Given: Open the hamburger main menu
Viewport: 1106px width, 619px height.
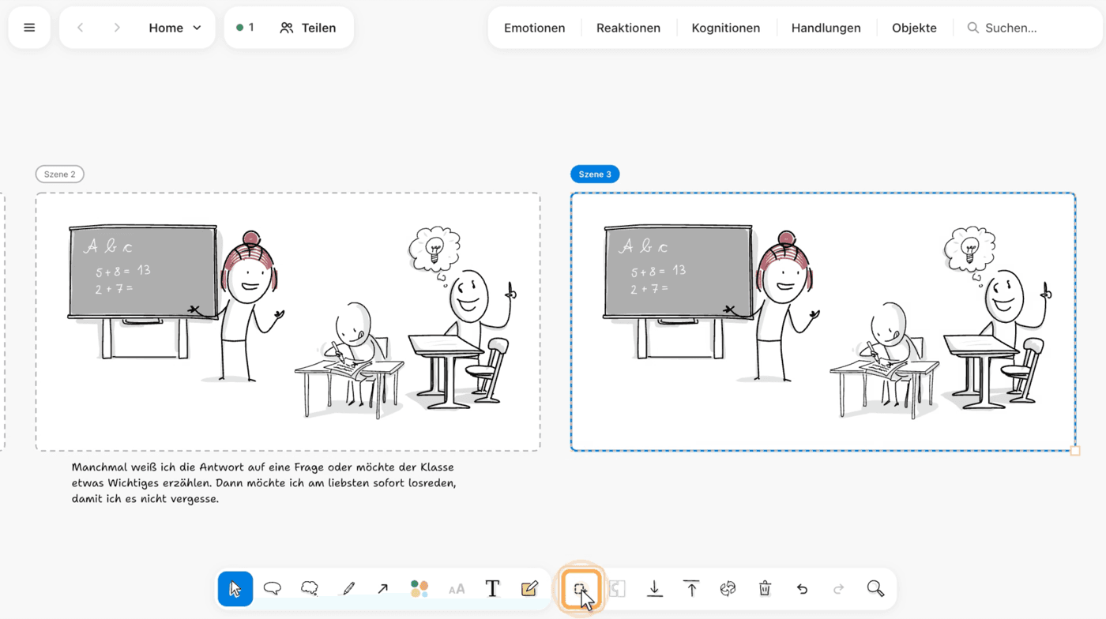Looking at the screenshot, I should [x=29, y=28].
